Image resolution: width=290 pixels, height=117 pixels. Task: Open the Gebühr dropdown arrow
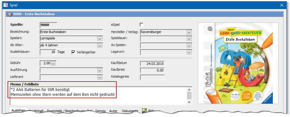tap(53, 64)
